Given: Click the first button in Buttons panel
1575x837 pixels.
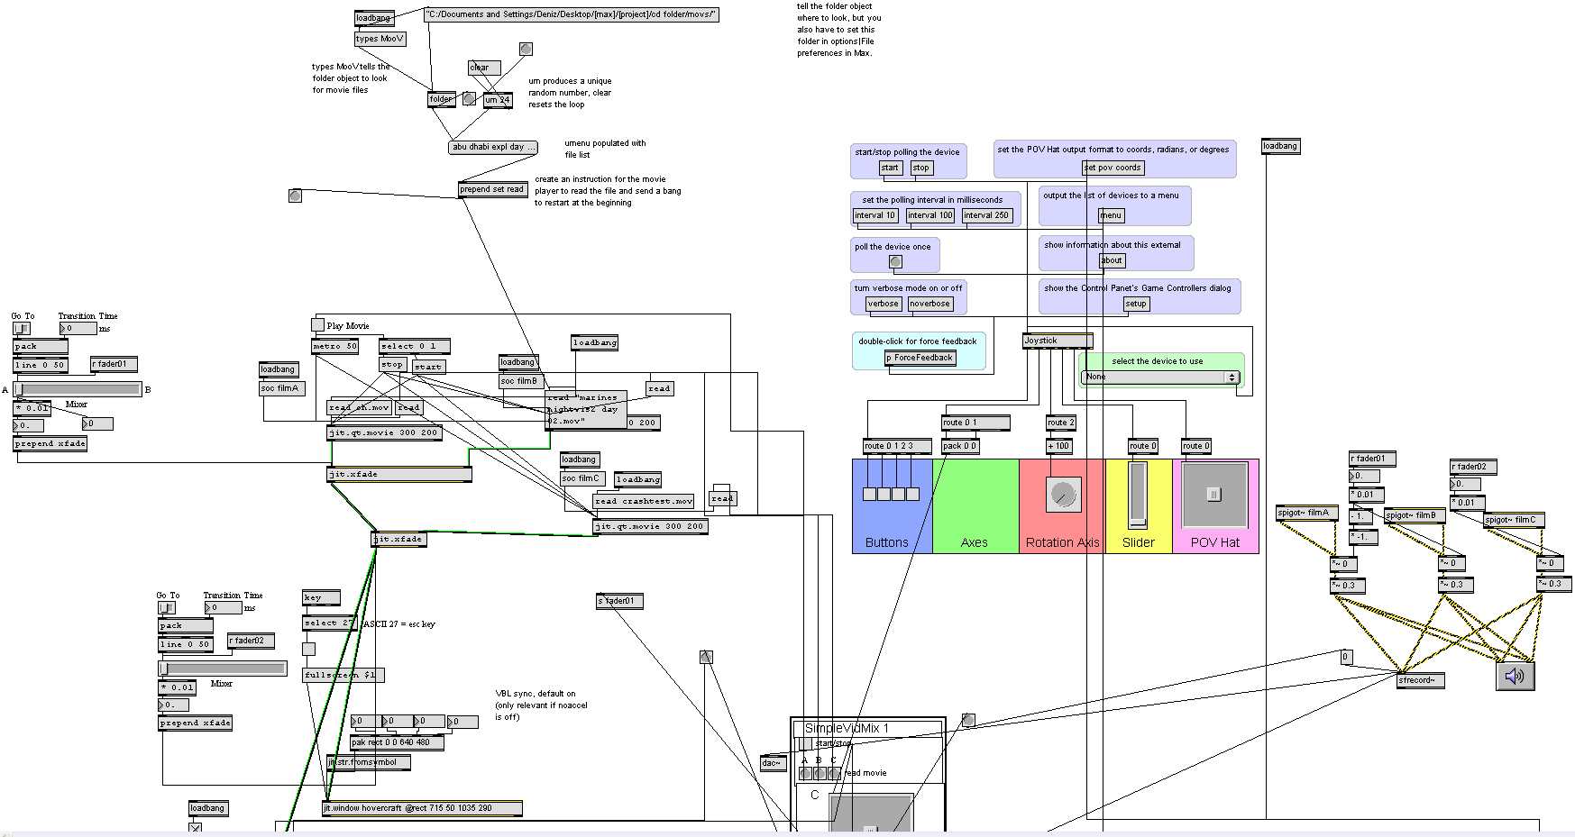Looking at the screenshot, I should [x=869, y=494].
